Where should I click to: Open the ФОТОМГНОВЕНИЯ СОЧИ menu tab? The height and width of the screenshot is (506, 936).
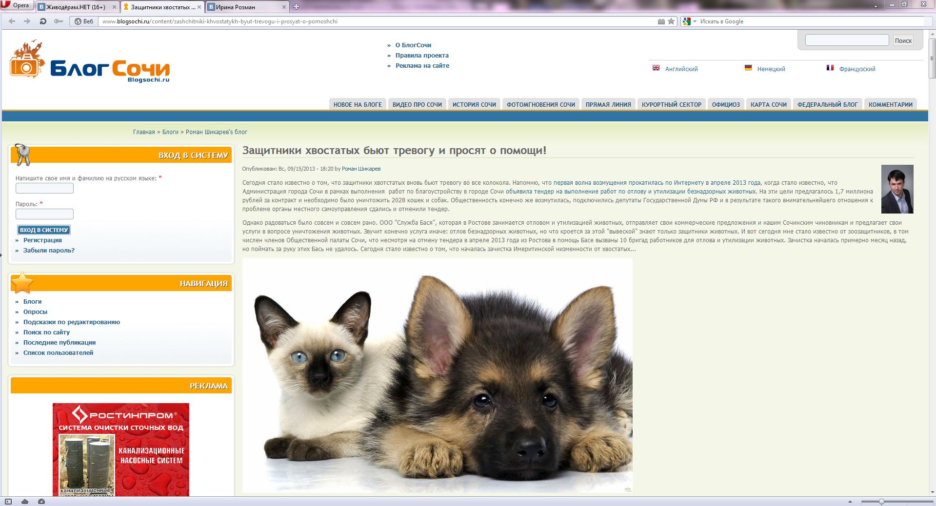point(541,104)
